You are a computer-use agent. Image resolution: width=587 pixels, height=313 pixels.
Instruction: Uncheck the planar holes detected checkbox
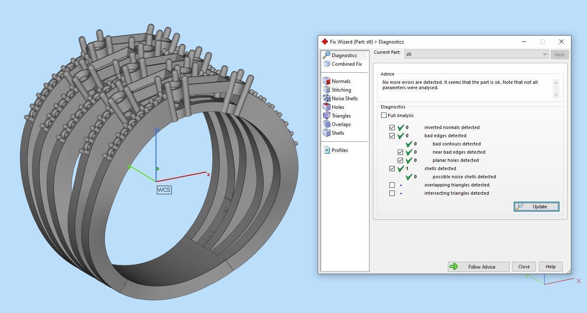[401, 161]
